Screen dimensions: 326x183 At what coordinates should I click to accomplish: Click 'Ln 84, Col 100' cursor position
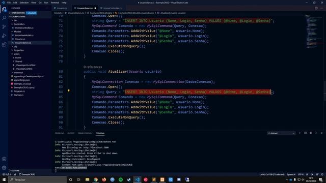click(272, 174)
